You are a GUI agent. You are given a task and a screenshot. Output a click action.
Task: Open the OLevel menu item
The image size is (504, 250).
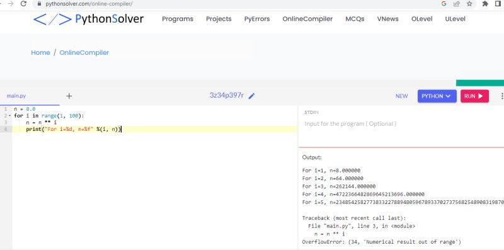pos(421,19)
